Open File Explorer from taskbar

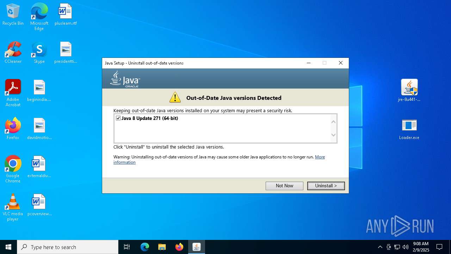pos(162,247)
